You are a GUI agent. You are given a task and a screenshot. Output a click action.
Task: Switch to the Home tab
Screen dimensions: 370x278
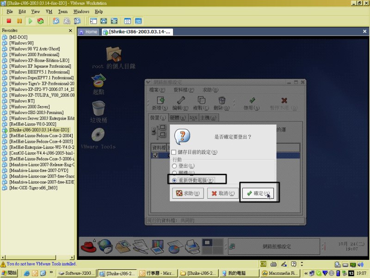coord(88,32)
